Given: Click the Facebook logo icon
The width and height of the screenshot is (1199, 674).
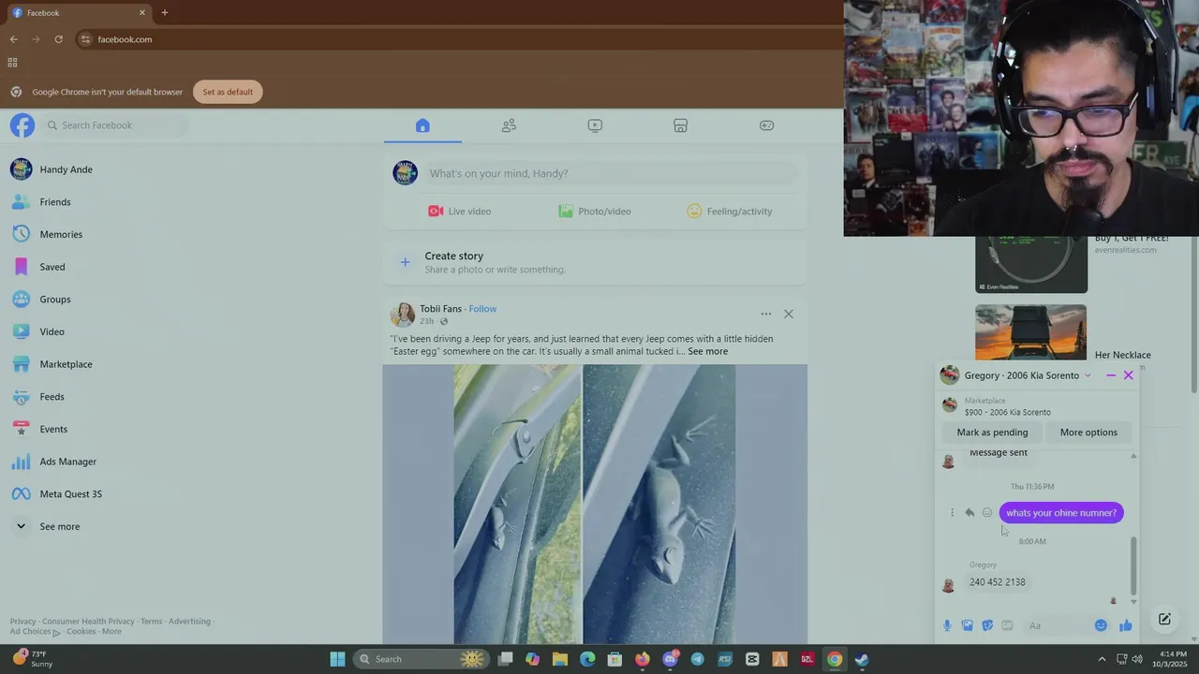Looking at the screenshot, I should [22, 125].
